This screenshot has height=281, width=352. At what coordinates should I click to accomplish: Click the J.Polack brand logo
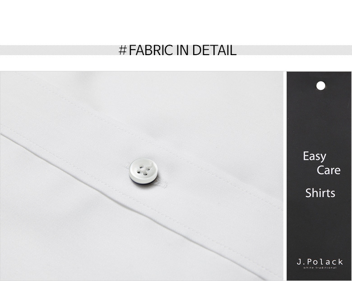pyautogui.click(x=320, y=262)
